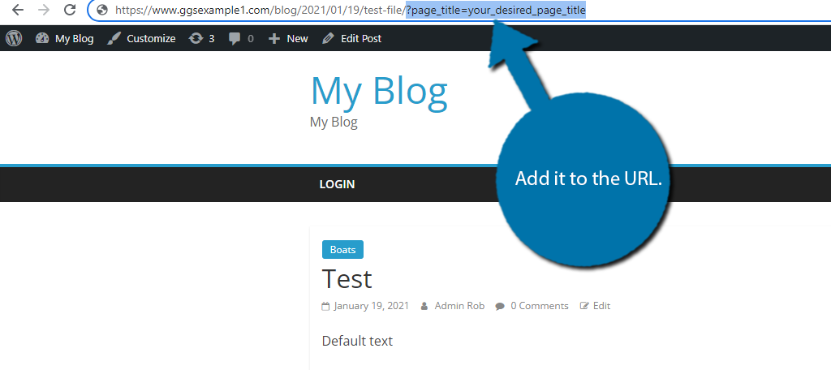Open the Test post title
Image resolution: width=831 pixels, height=370 pixels.
347,278
